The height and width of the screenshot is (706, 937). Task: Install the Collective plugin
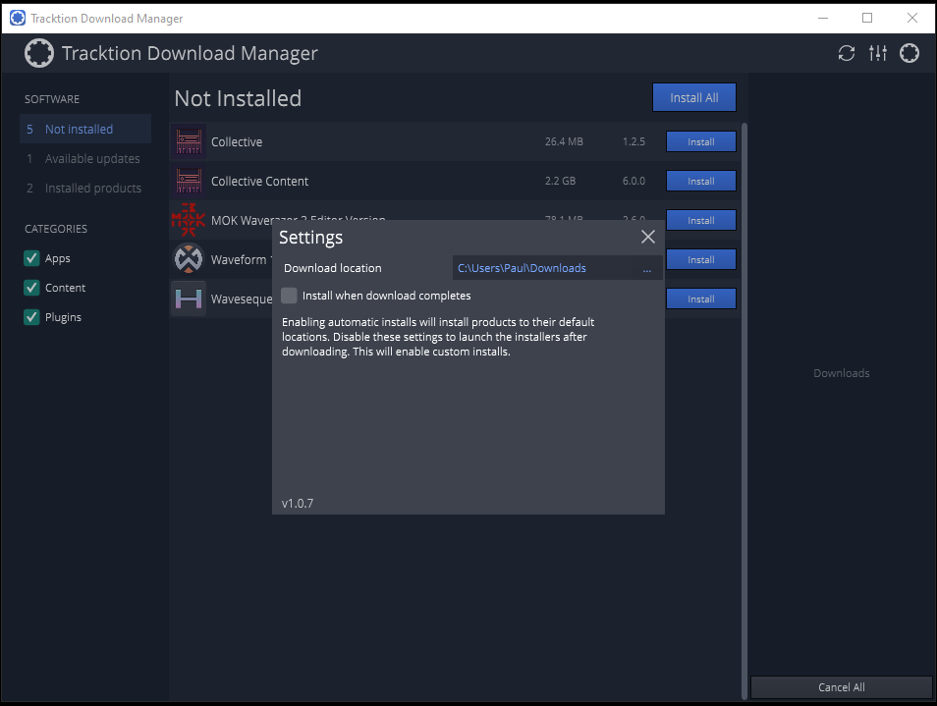701,141
